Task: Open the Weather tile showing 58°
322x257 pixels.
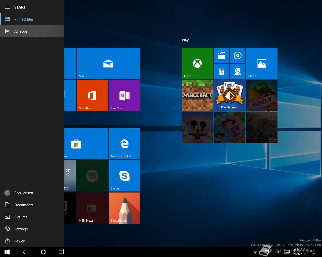Action: tap(70, 176)
